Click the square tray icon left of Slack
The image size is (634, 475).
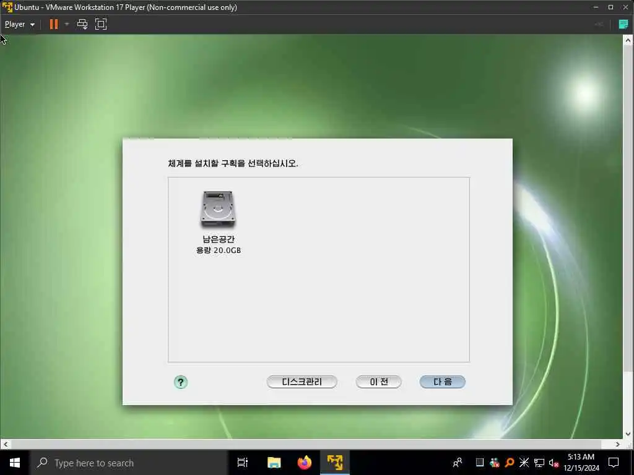point(480,462)
